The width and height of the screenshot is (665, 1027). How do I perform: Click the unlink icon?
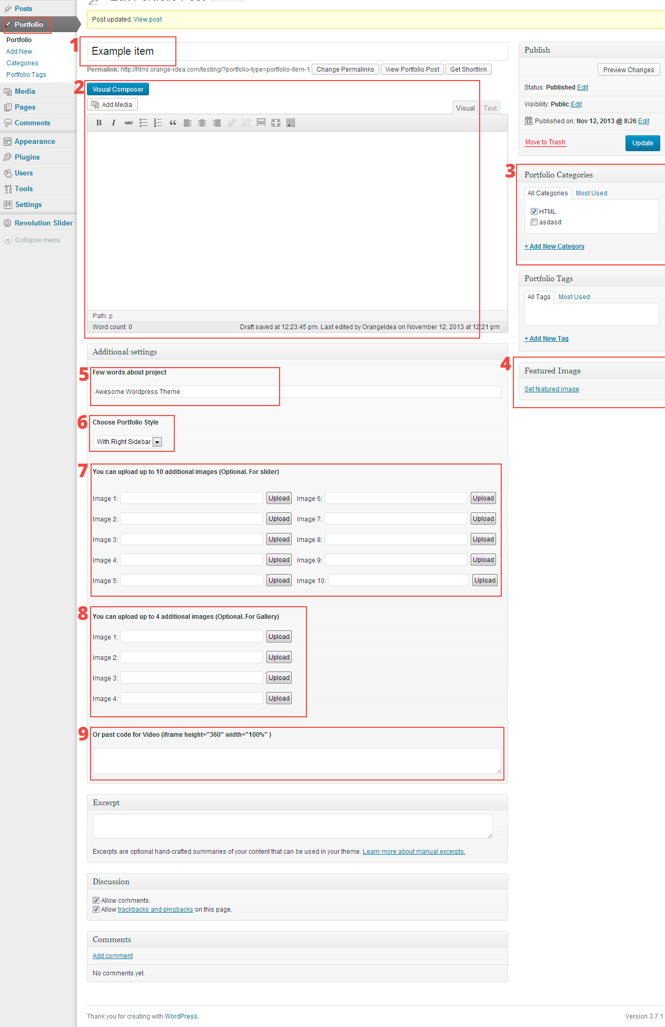[x=246, y=123]
